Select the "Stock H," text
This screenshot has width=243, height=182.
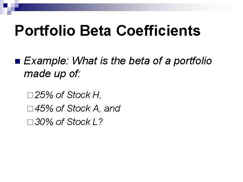click(x=84, y=95)
